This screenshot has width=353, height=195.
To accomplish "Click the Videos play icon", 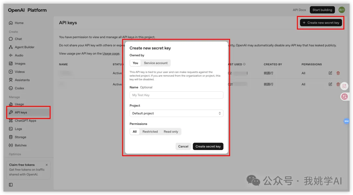I will tap(10, 72).
